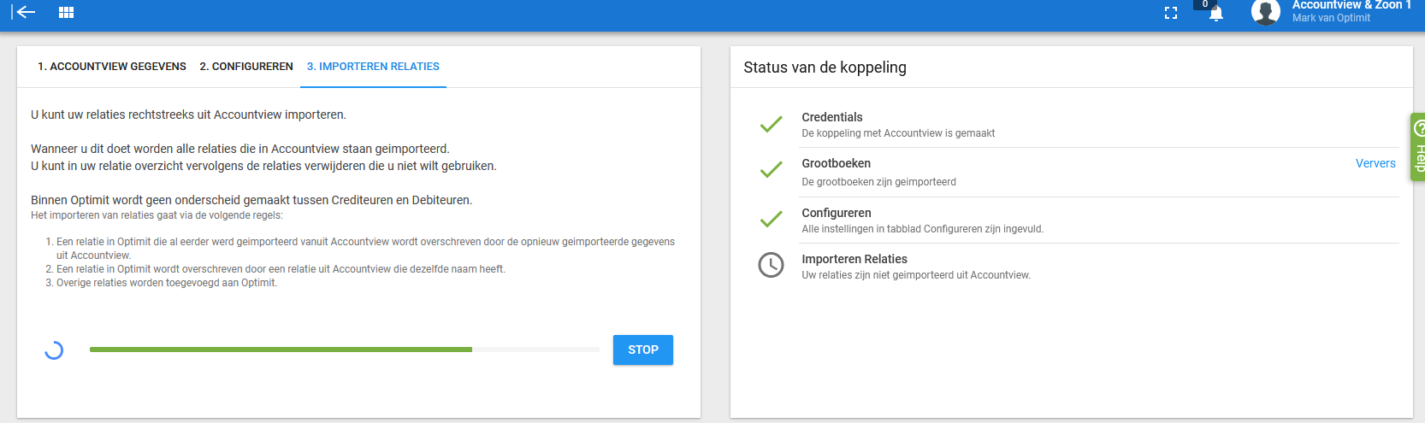Click rule 2 about 'dezelfde naam heeft'
The image size is (1425, 423).
(x=281, y=269)
